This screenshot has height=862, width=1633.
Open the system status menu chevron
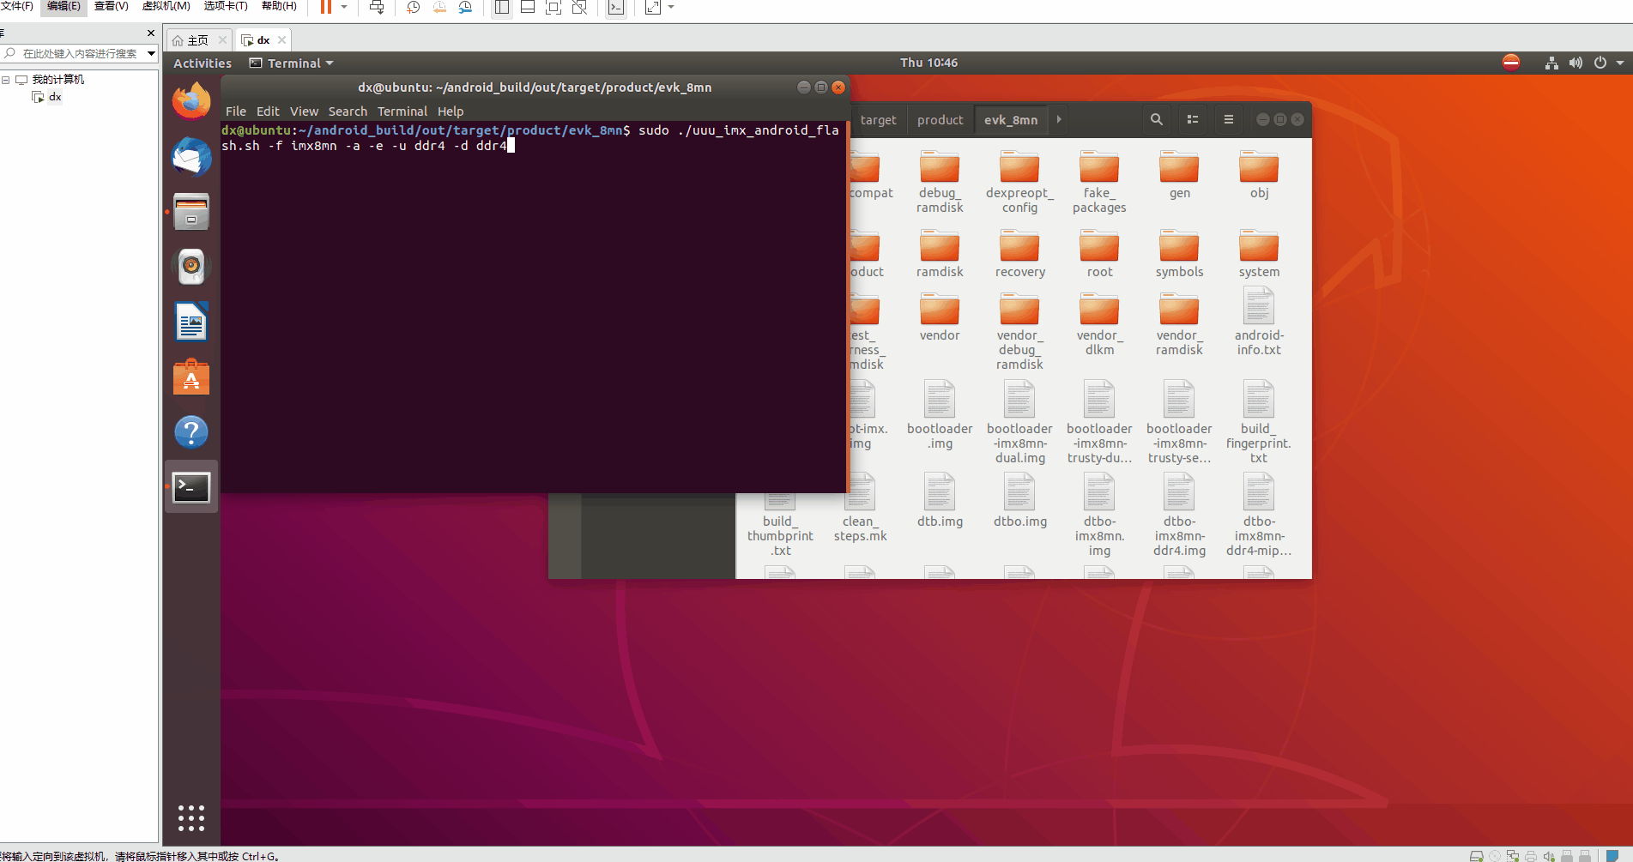pyautogui.click(x=1618, y=62)
